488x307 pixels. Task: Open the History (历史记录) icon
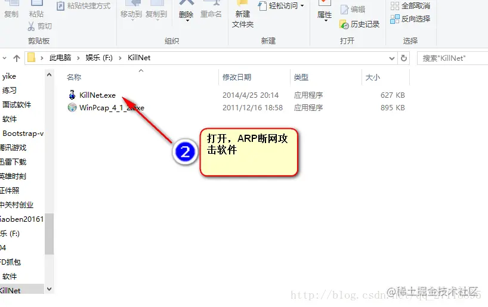[344, 24]
